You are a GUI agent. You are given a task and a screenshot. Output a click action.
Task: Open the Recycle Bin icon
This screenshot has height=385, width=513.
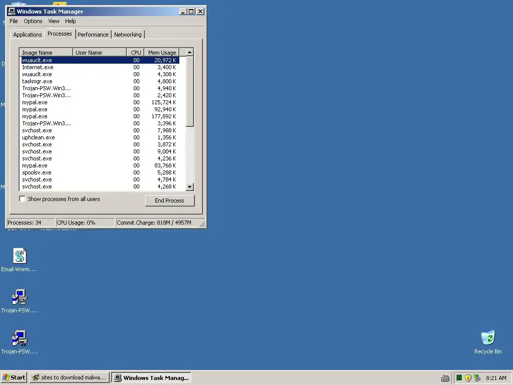488,342
